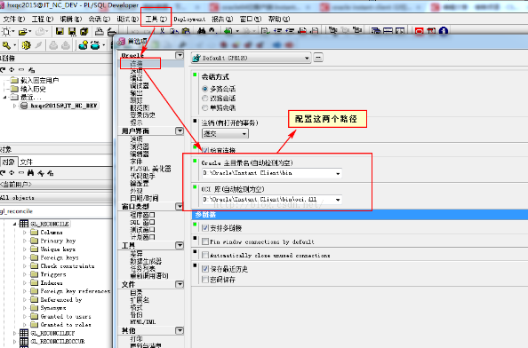Select the HTML/XML preferences item
Screen dimensions: 528x348
point(143,321)
